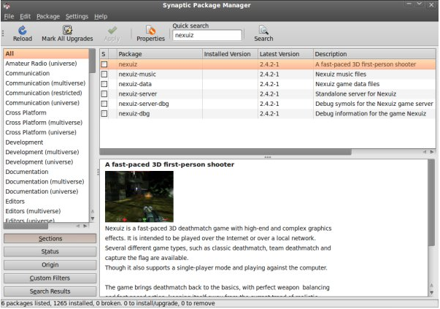Select the nexuiz-music package name
Image resolution: width=440 pixels, height=309 pixels.
pyautogui.click(x=137, y=75)
